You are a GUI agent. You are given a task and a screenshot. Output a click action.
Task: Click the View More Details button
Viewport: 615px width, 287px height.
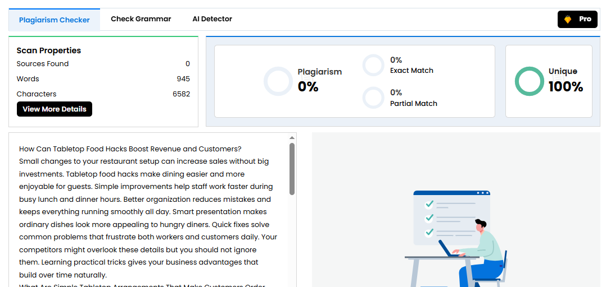click(x=55, y=109)
